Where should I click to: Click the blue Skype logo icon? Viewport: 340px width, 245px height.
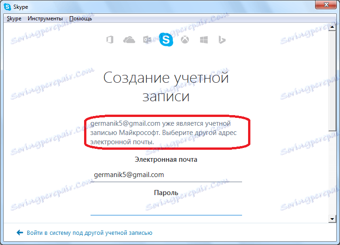pyautogui.click(x=166, y=39)
